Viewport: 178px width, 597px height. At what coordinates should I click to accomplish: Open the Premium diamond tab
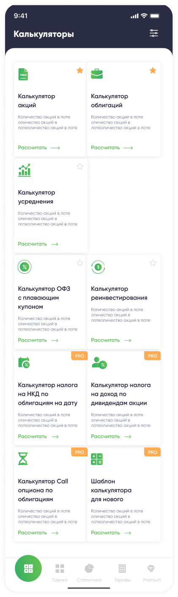tap(152, 572)
